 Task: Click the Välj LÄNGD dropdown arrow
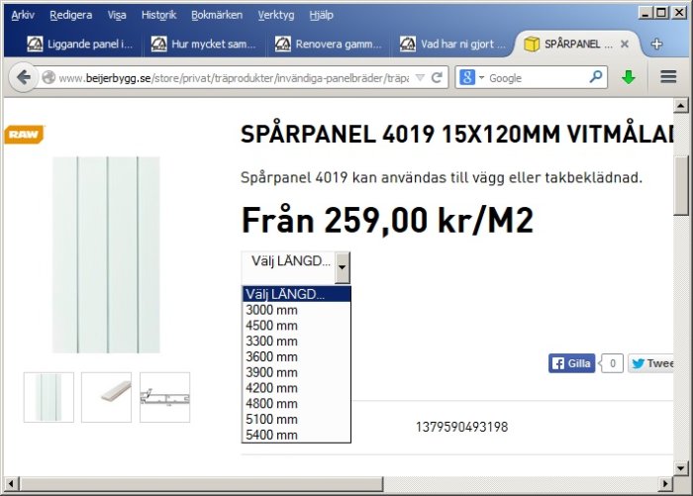point(343,267)
